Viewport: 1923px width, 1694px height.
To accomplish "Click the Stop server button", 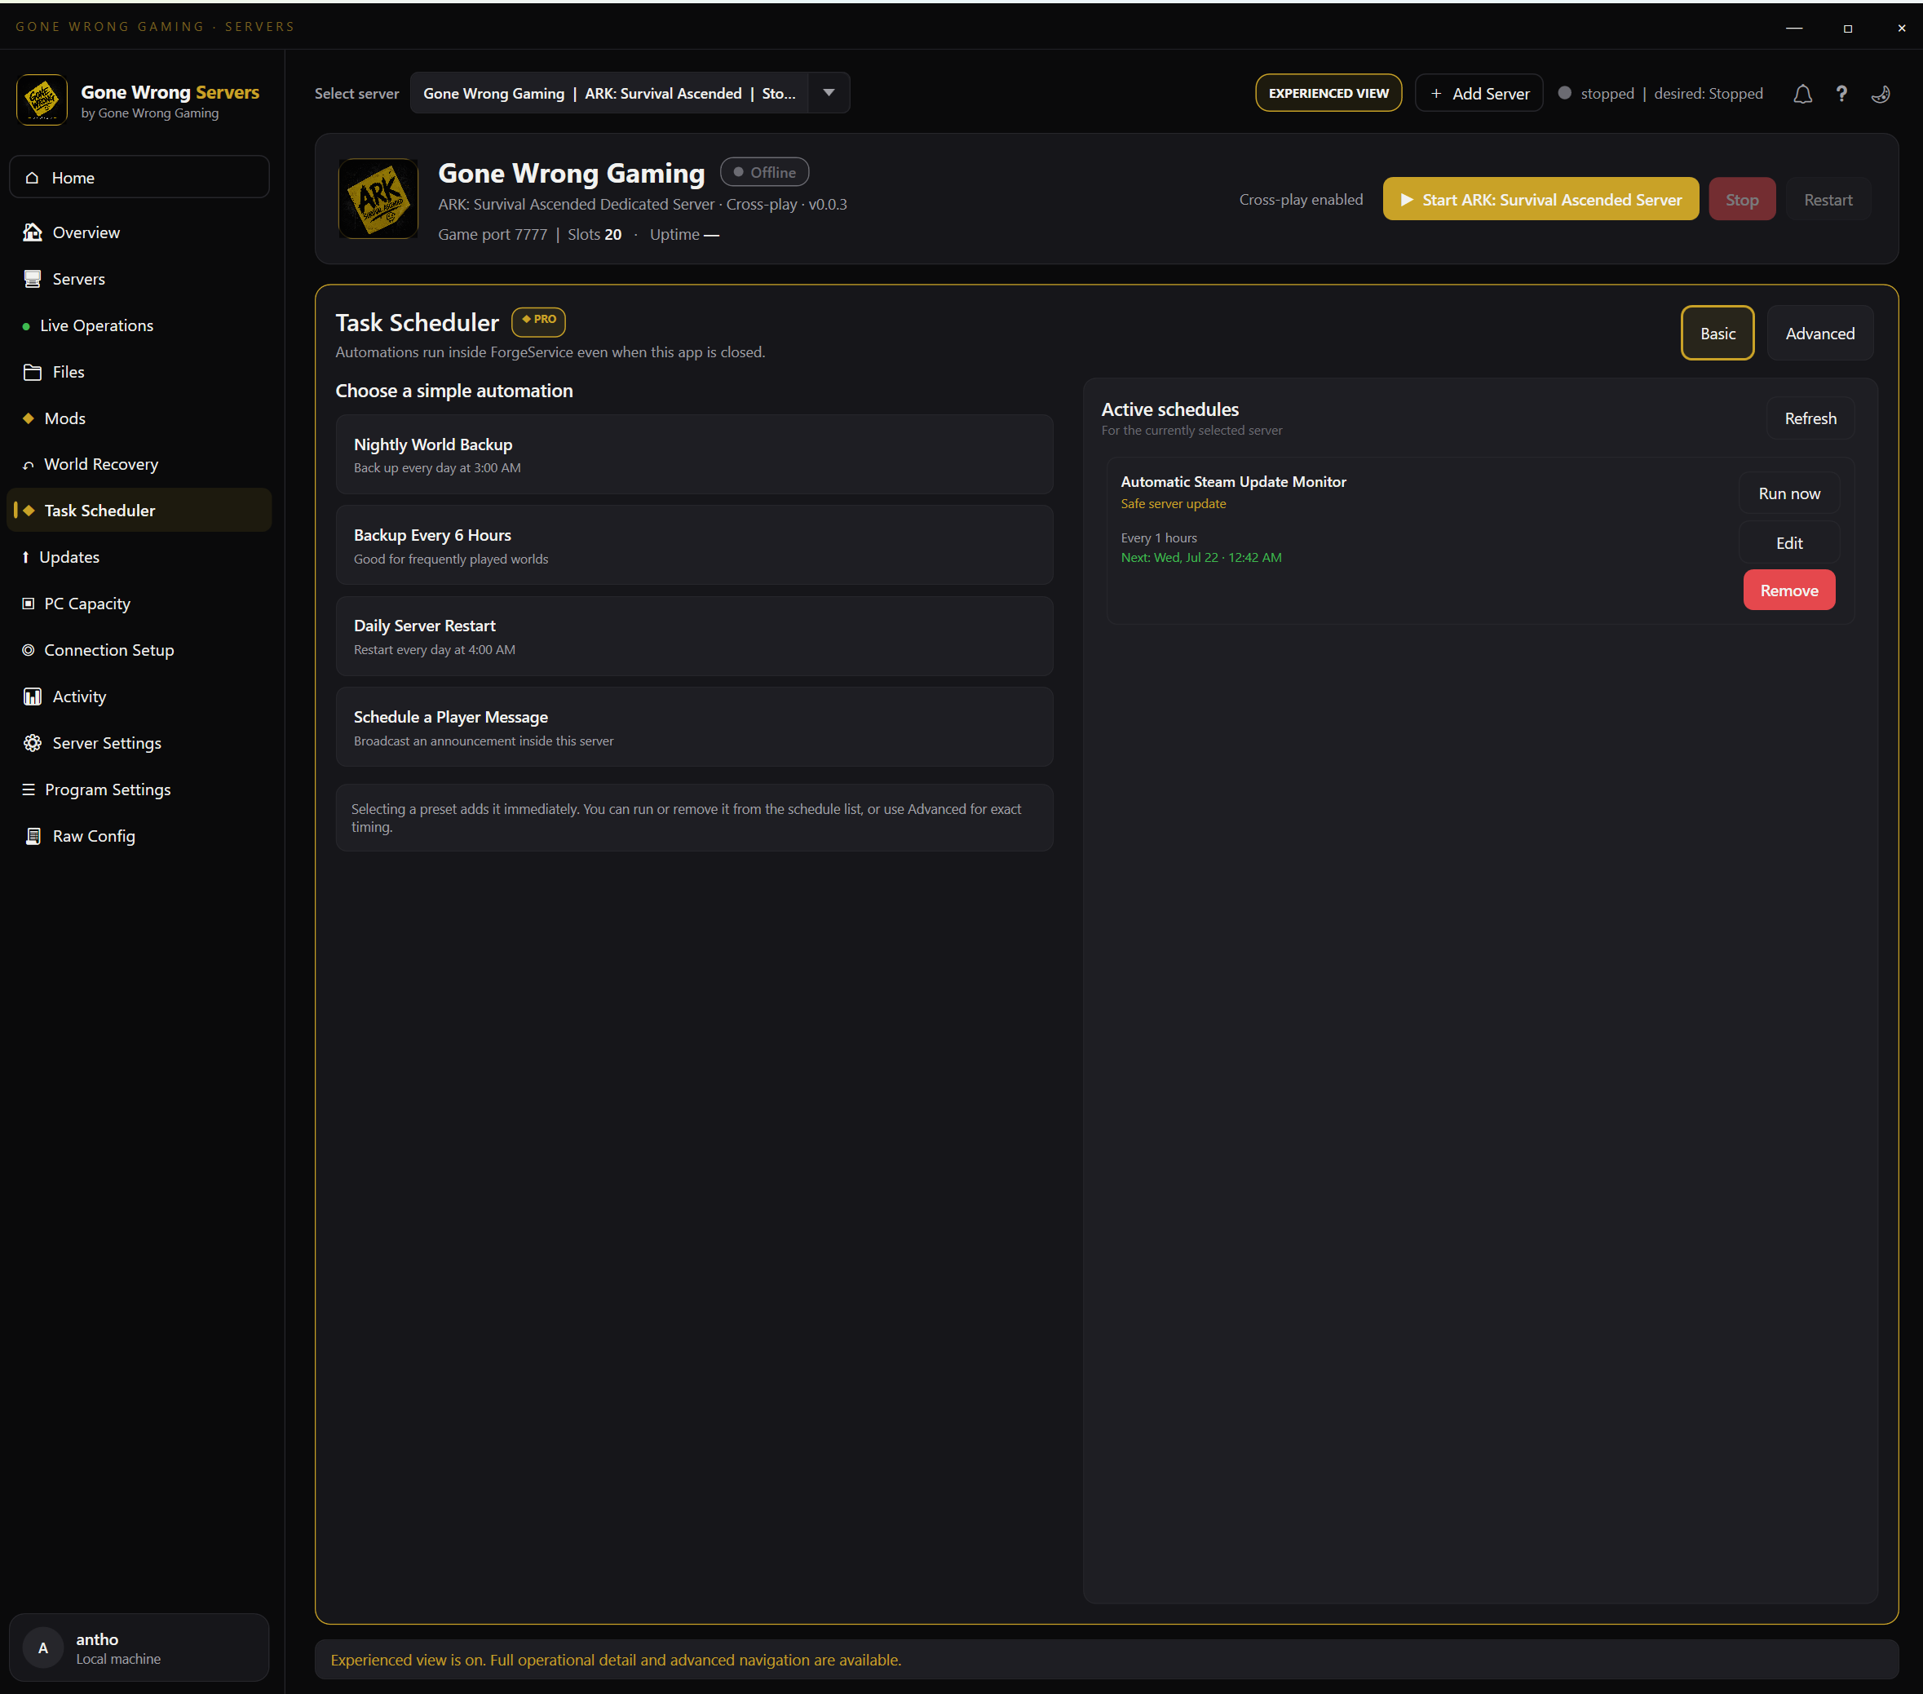I will coord(1741,200).
